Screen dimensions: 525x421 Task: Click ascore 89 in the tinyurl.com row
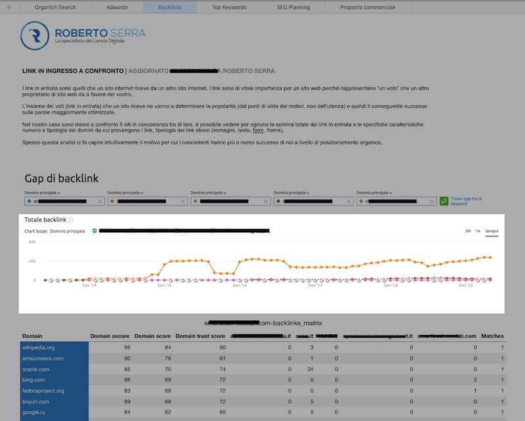pyautogui.click(x=127, y=401)
